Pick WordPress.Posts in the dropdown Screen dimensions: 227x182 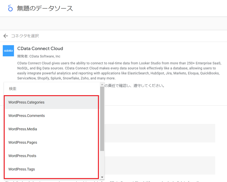coord(51,156)
